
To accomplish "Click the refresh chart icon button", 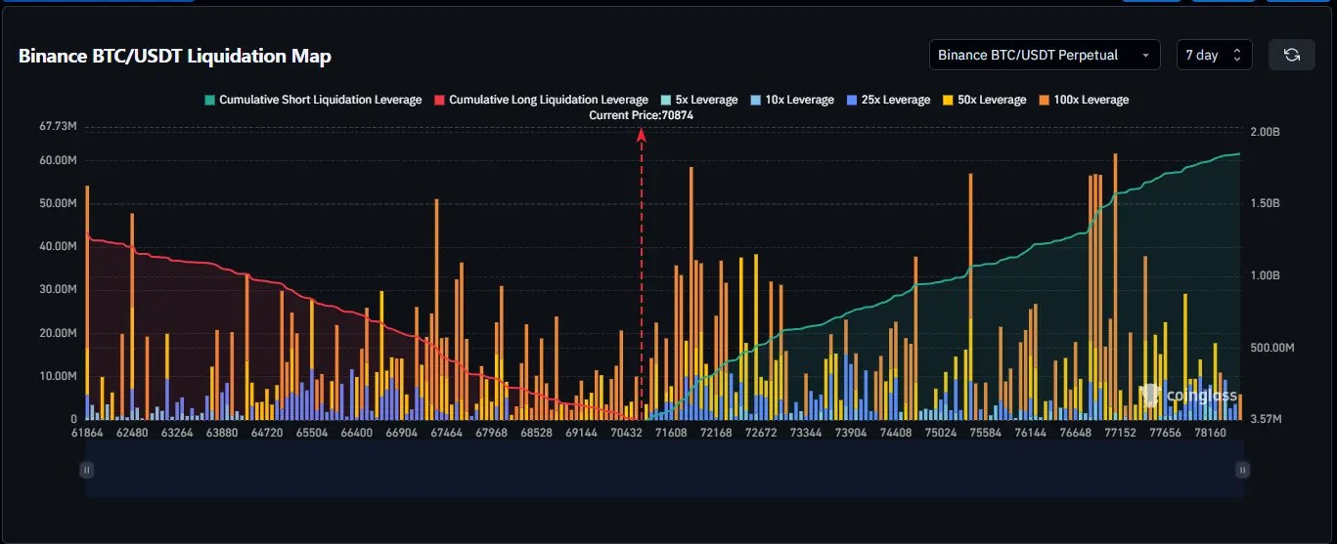I will coord(1291,55).
